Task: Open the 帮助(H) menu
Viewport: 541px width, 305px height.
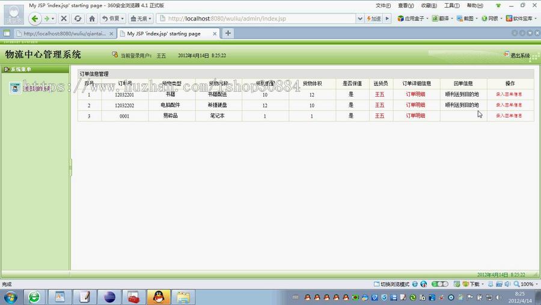Action: click(x=475, y=5)
